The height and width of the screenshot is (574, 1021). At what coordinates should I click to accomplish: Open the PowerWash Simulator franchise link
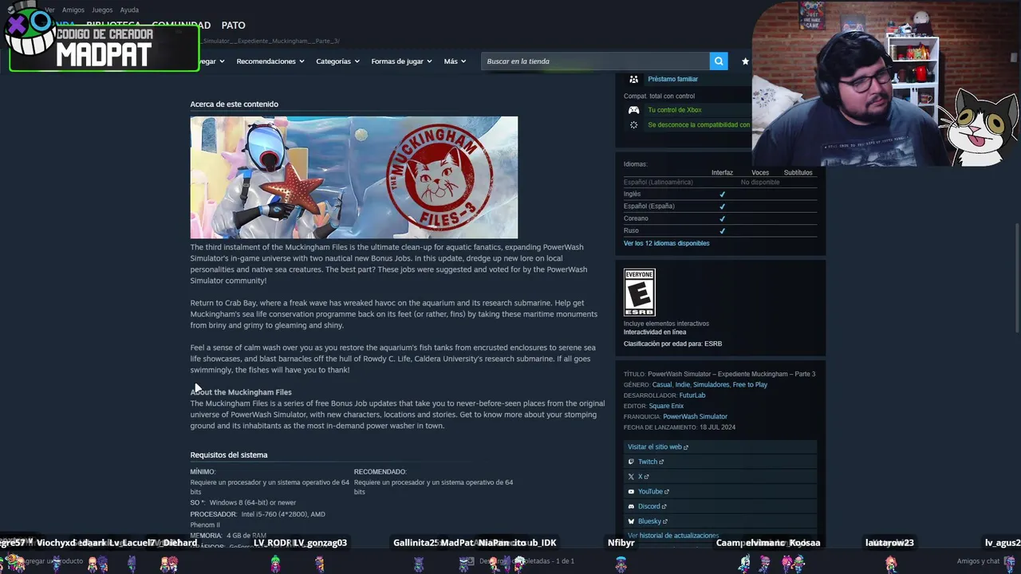point(695,417)
